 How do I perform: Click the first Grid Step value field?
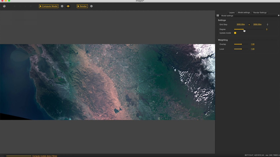click(241, 25)
